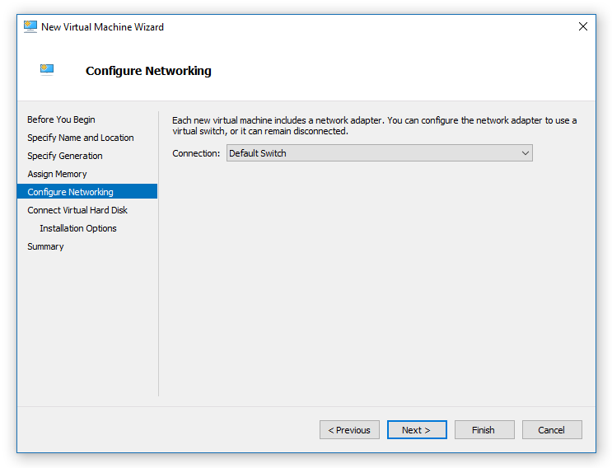Open the Connection combo box showing Default Switch

(371, 153)
